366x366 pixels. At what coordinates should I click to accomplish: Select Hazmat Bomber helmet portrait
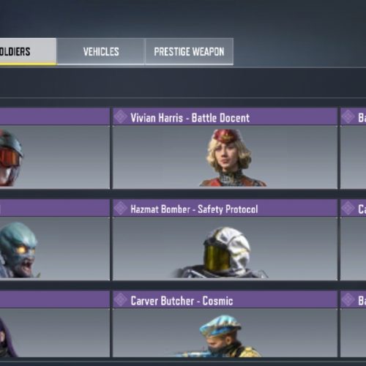(222, 253)
